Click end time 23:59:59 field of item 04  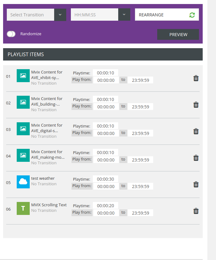coord(140,160)
